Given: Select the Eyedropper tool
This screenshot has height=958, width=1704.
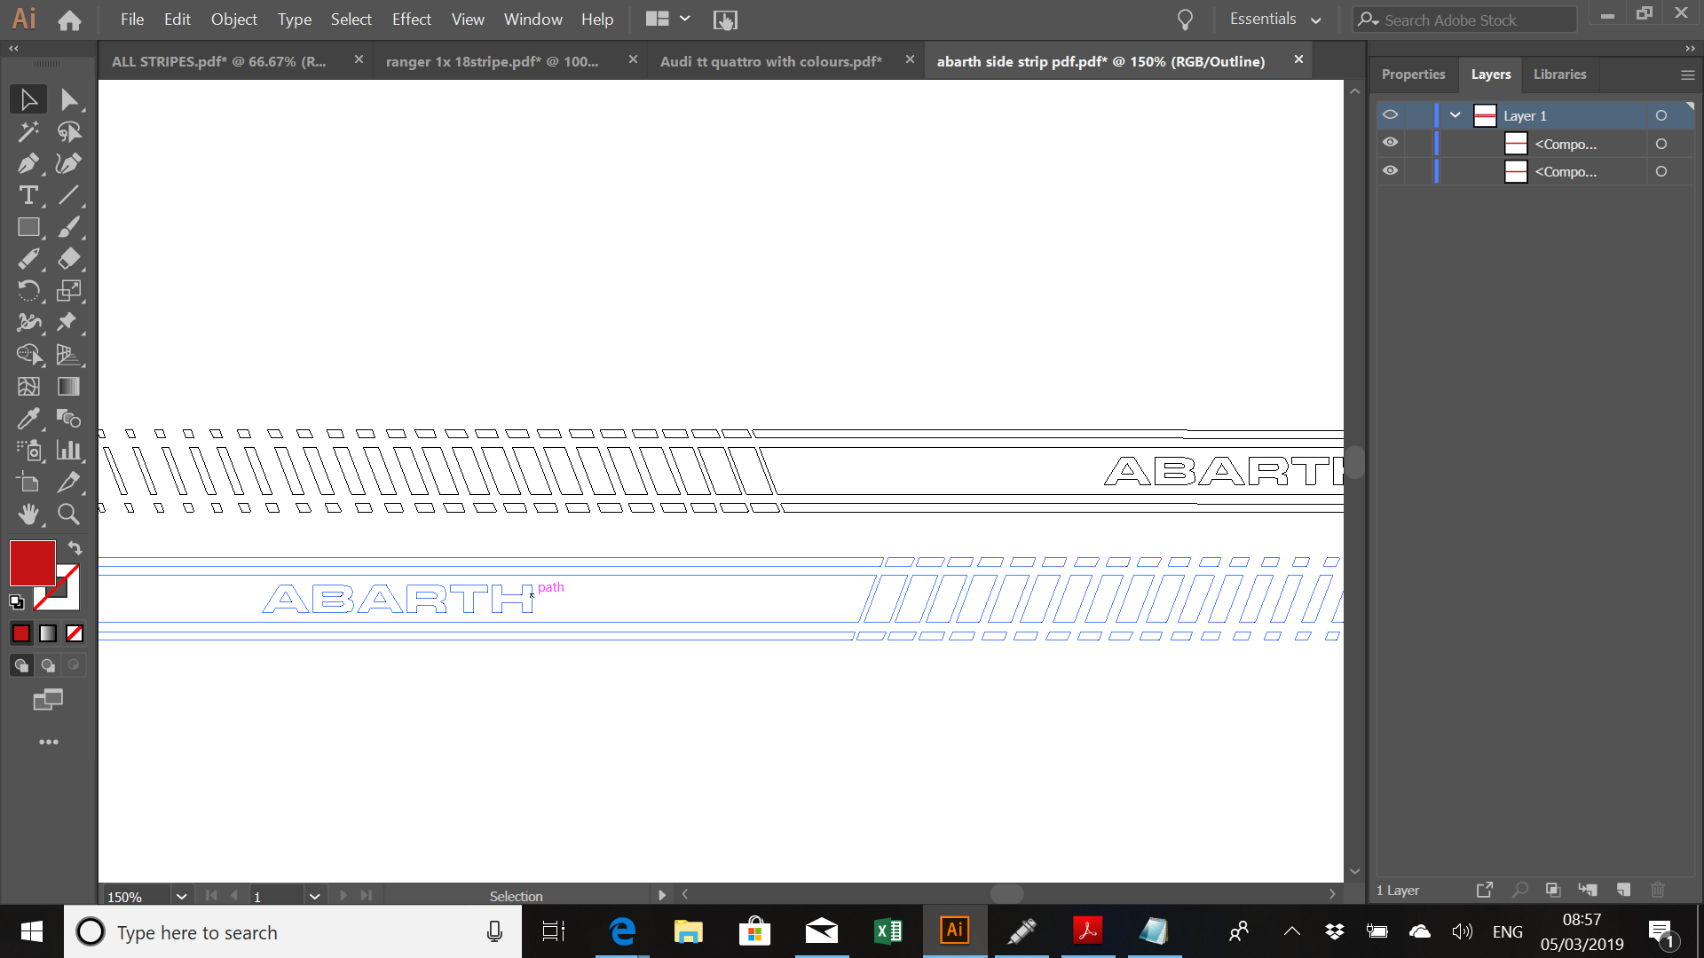Looking at the screenshot, I should [28, 419].
